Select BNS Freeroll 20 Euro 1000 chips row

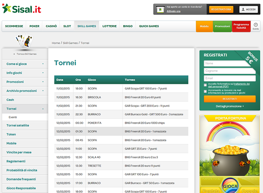[x=121, y=123]
